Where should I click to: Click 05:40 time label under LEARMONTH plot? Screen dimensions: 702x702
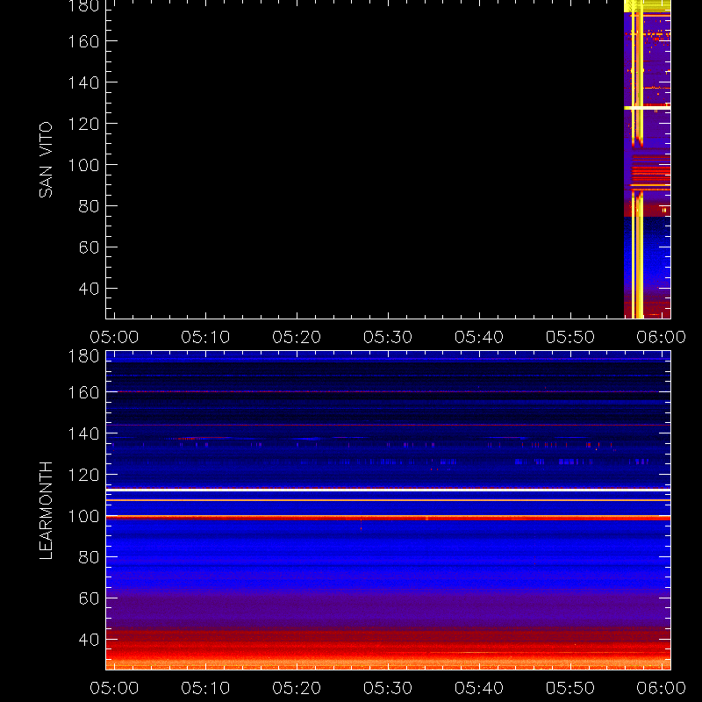(x=479, y=688)
